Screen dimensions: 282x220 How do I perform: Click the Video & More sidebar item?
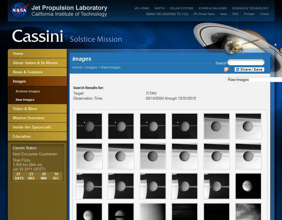click(25, 109)
